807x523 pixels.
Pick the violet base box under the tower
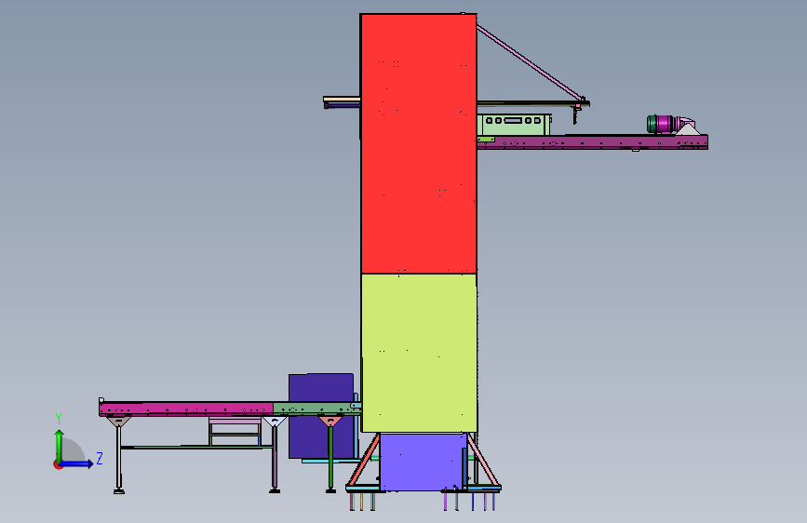pos(423,462)
